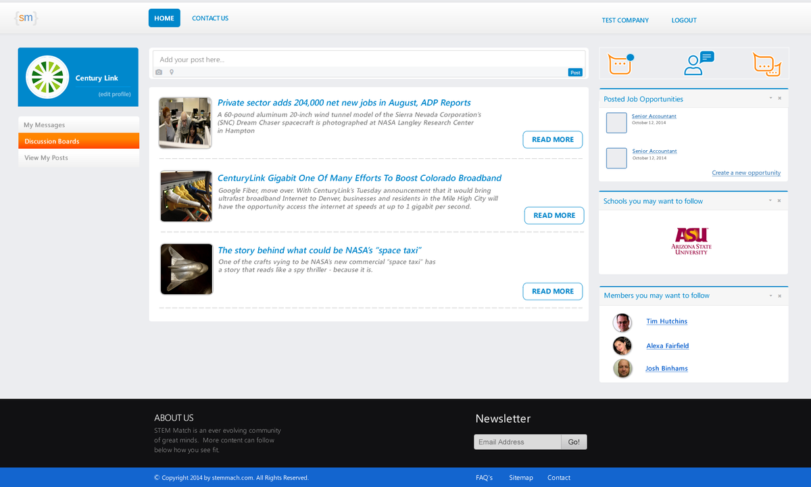Focus the Add your post here field
811x487 pixels.
[369, 59]
